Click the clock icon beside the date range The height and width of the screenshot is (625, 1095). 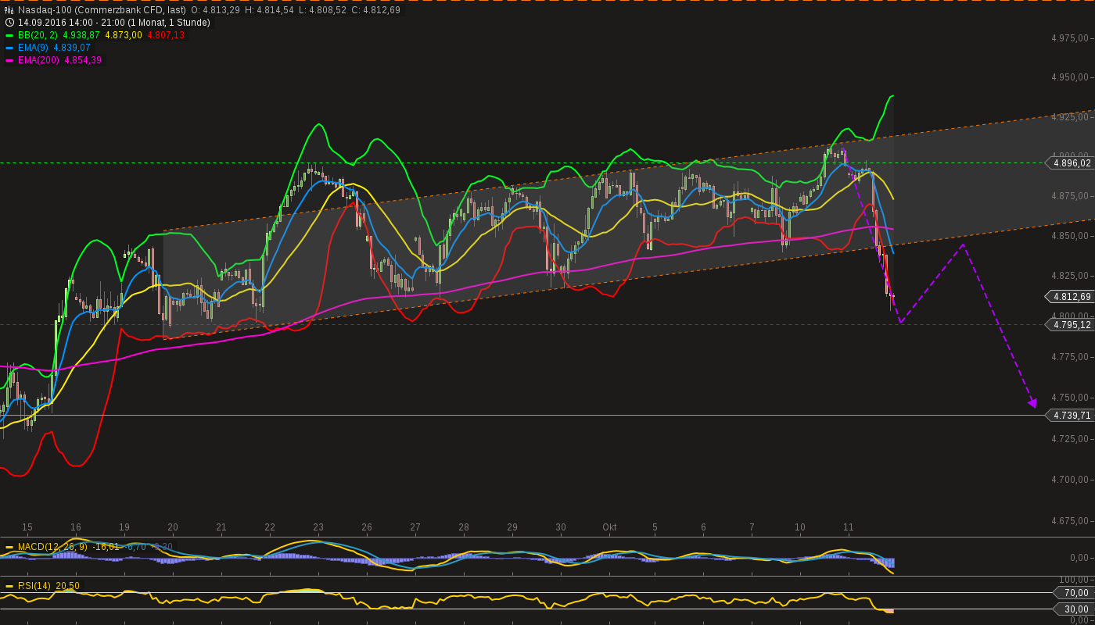(x=9, y=23)
